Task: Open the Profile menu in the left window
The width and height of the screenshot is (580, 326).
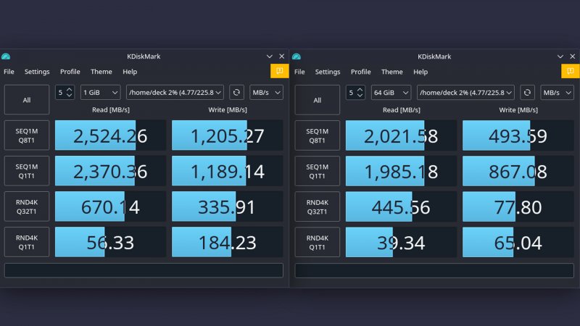Action: 70,72
